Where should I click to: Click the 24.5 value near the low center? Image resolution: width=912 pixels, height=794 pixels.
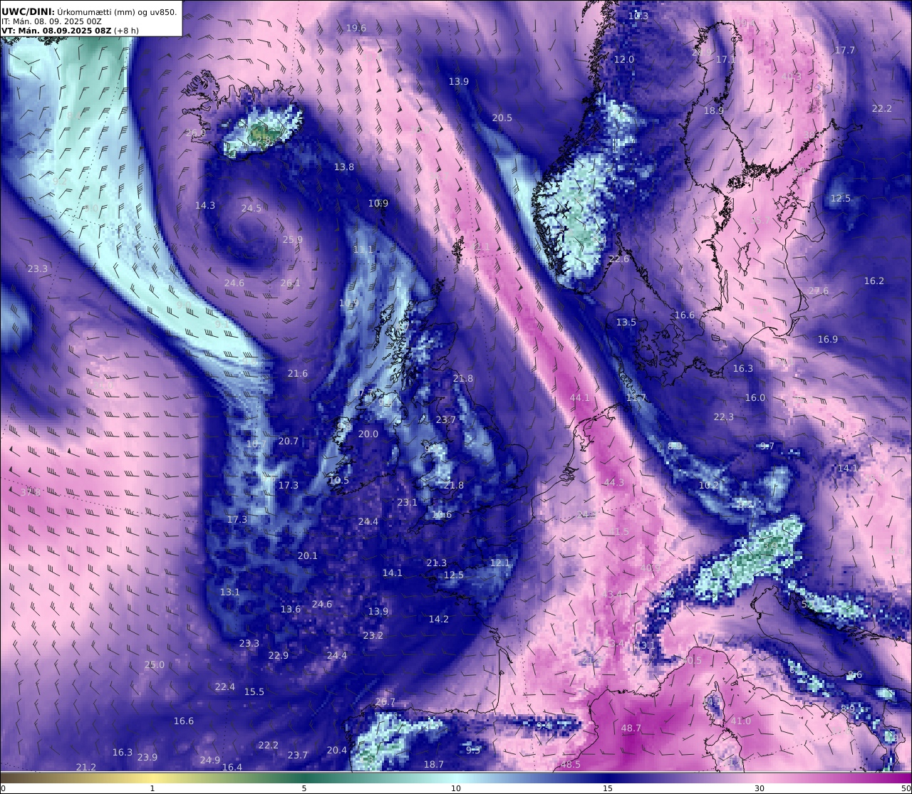coord(252,209)
